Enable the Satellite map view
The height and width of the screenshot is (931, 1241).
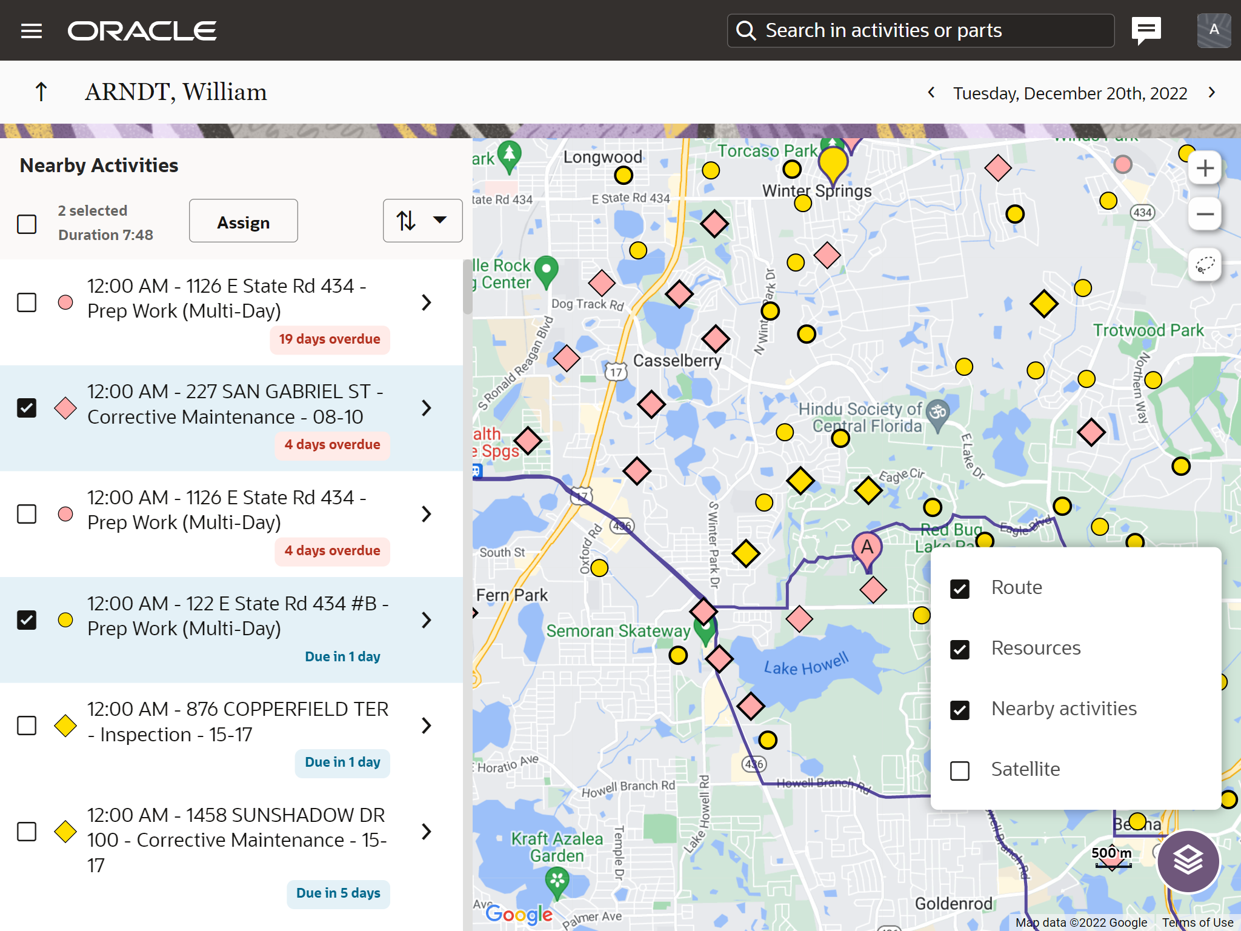pyautogui.click(x=960, y=770)
